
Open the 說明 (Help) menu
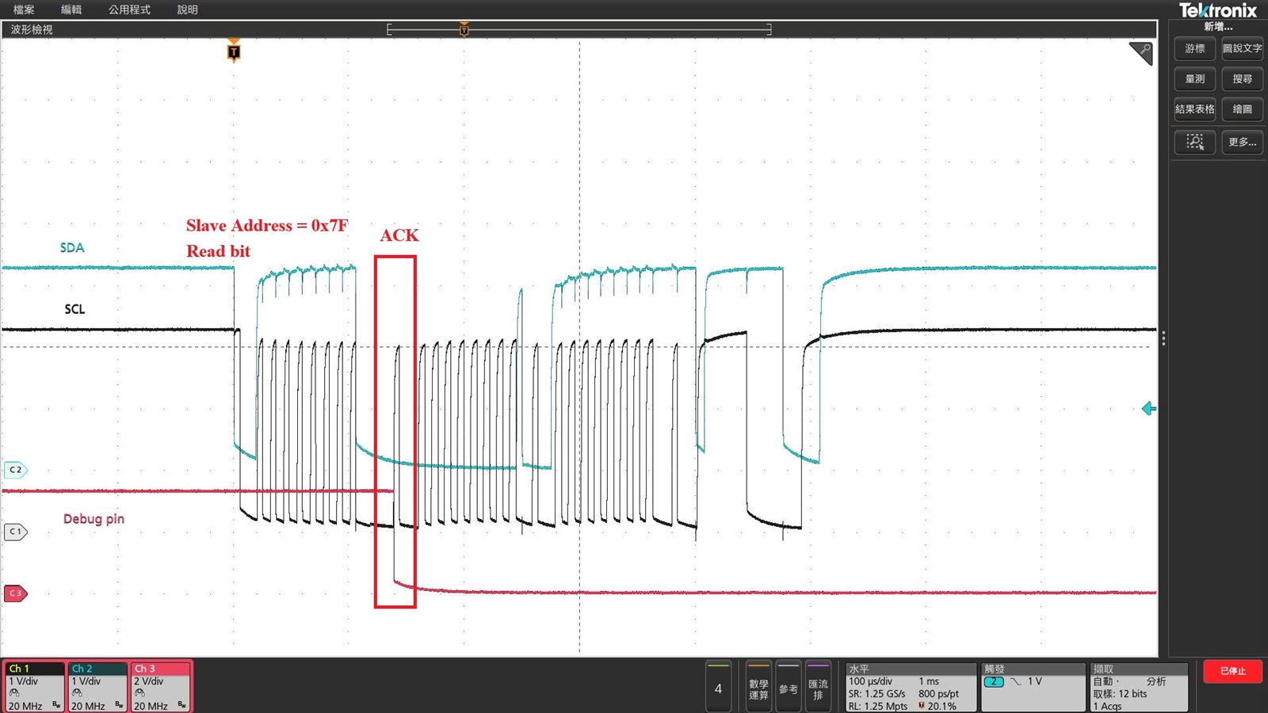pos(188,10)
